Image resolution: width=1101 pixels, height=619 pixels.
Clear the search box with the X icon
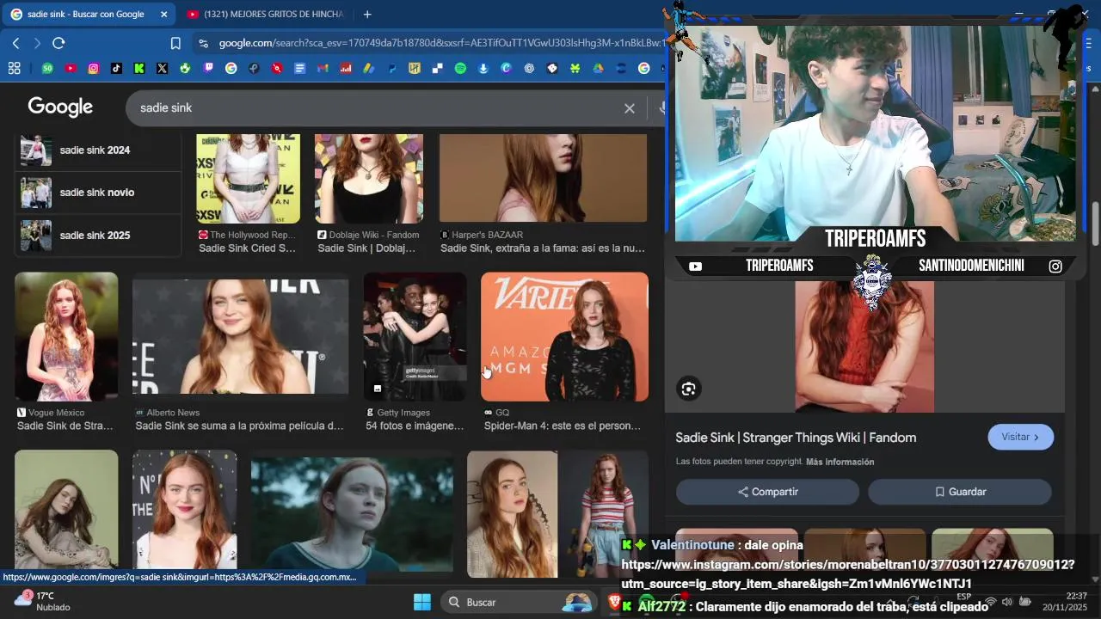click(630, 108)
